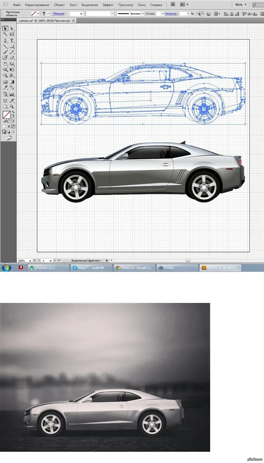The width and height of the screenshot is (264, 463).
Task: Select the Paintbrush tool
Action: 5,52
